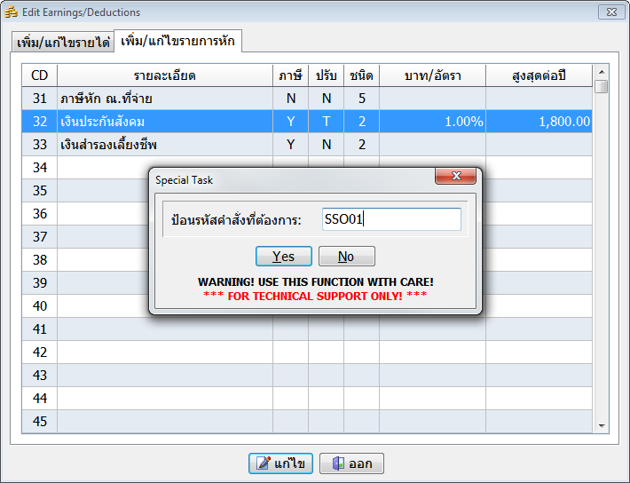Screen dimensions: 630x483
Task: Click the แก้ไข edit button
Action: pos(280,463)
